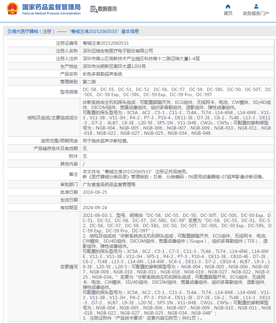Click the 注册人名称 row label
Image resolution: width=276 pixels, height=323 pixels.
point(67,51)
